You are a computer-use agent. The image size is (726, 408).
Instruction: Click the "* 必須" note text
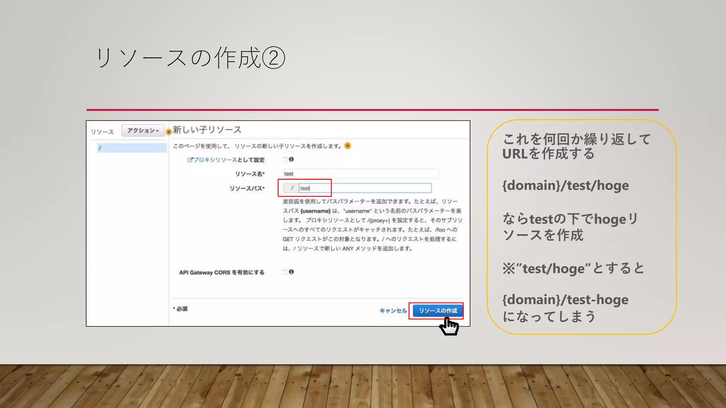coord(180,309)
